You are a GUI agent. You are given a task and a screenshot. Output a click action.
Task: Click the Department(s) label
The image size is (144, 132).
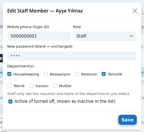[x=20, y=66]
